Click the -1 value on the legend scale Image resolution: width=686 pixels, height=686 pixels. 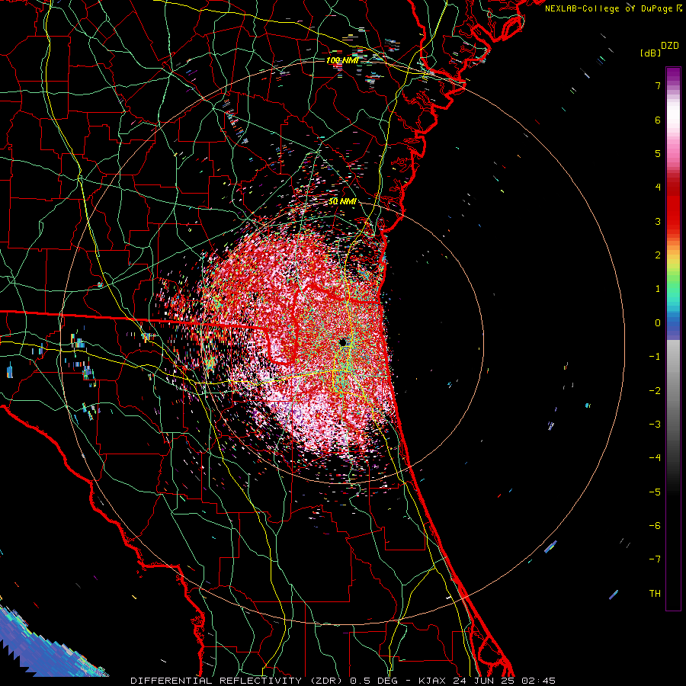[x=655, y=356]
